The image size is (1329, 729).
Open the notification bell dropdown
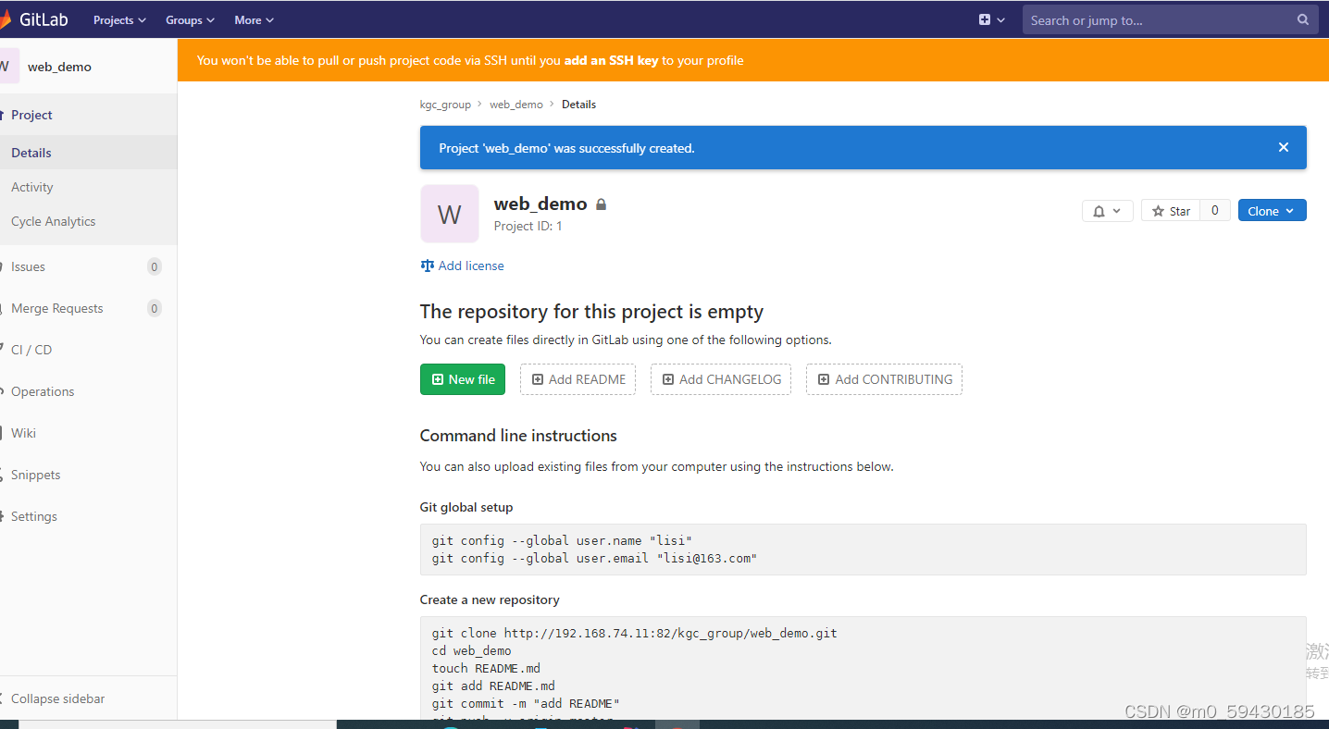coord(1107,211)
